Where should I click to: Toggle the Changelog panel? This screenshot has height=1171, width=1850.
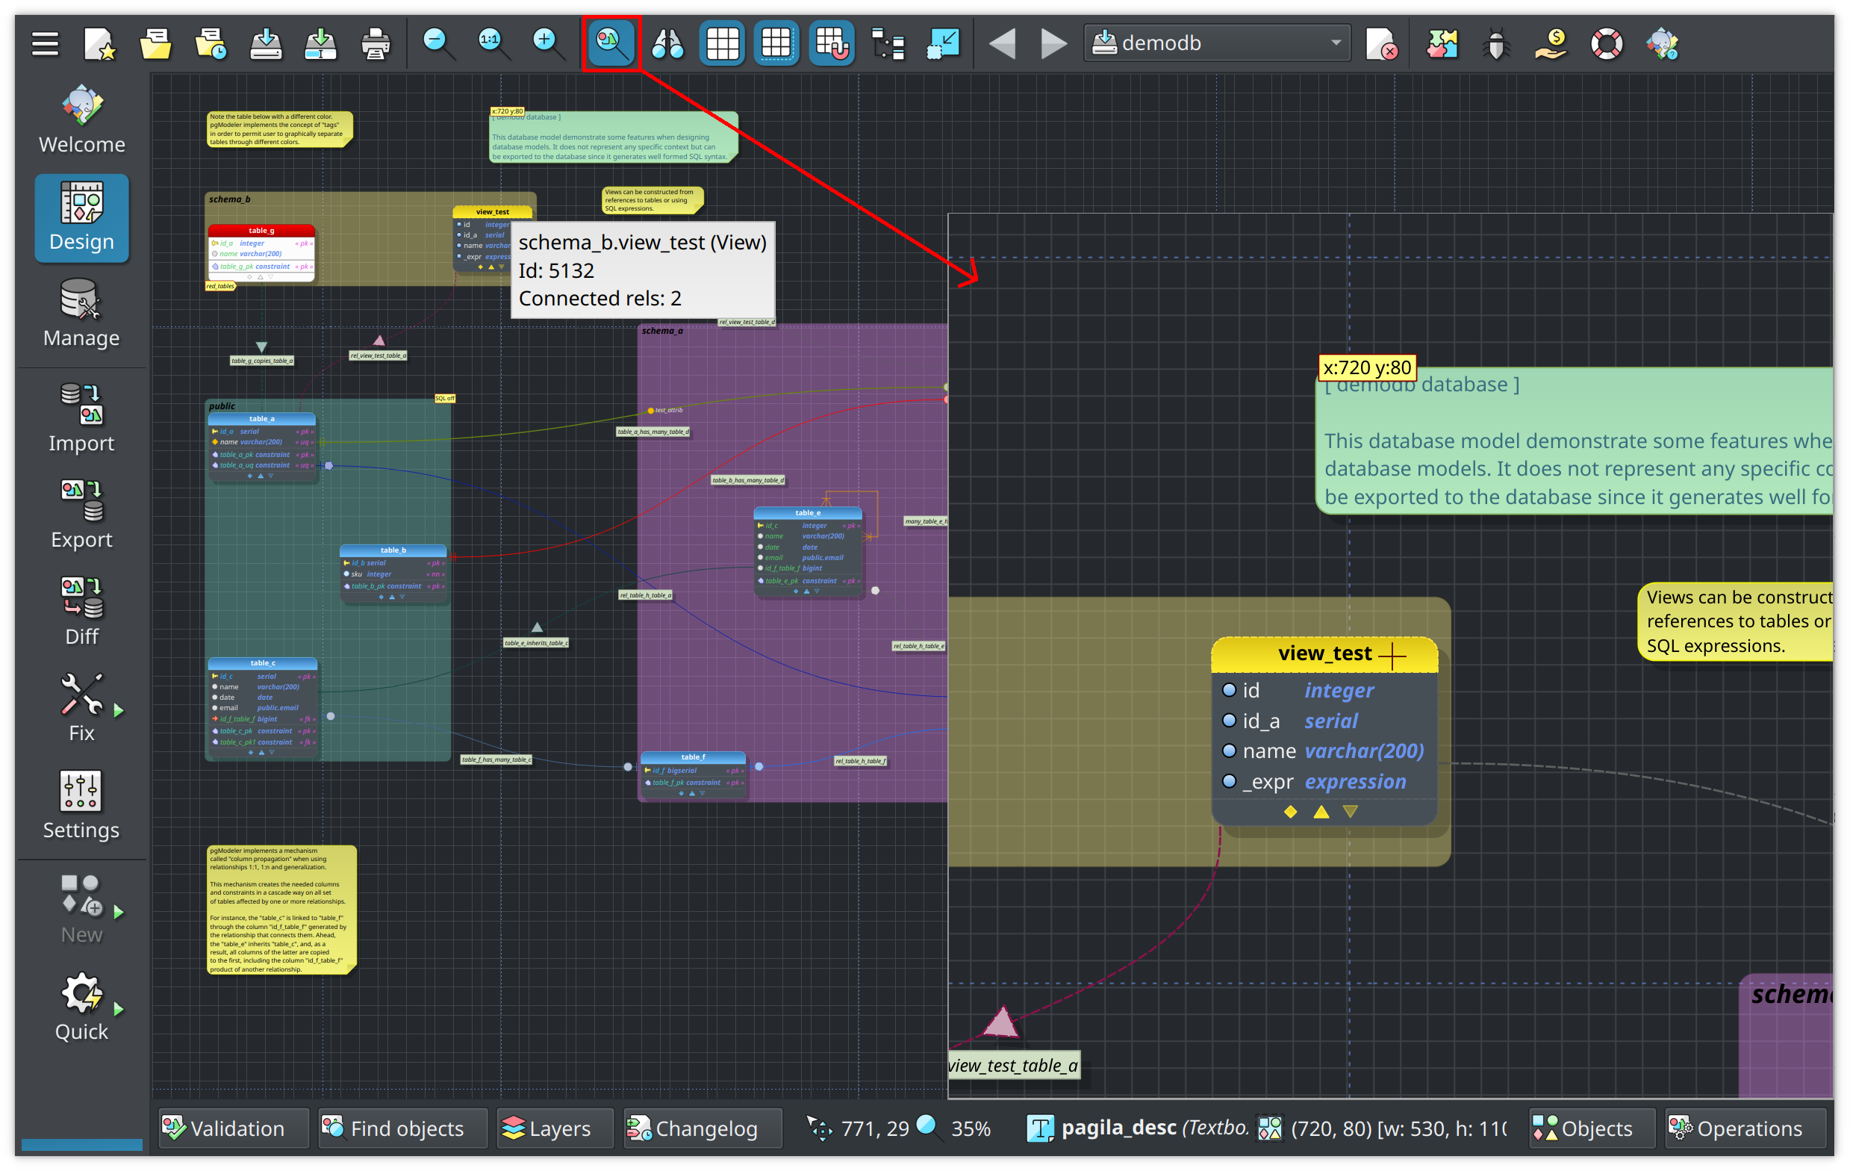point(703,1128)
